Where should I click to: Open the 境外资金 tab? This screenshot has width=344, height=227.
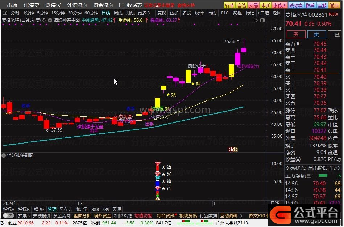click(x=103, y=216)
